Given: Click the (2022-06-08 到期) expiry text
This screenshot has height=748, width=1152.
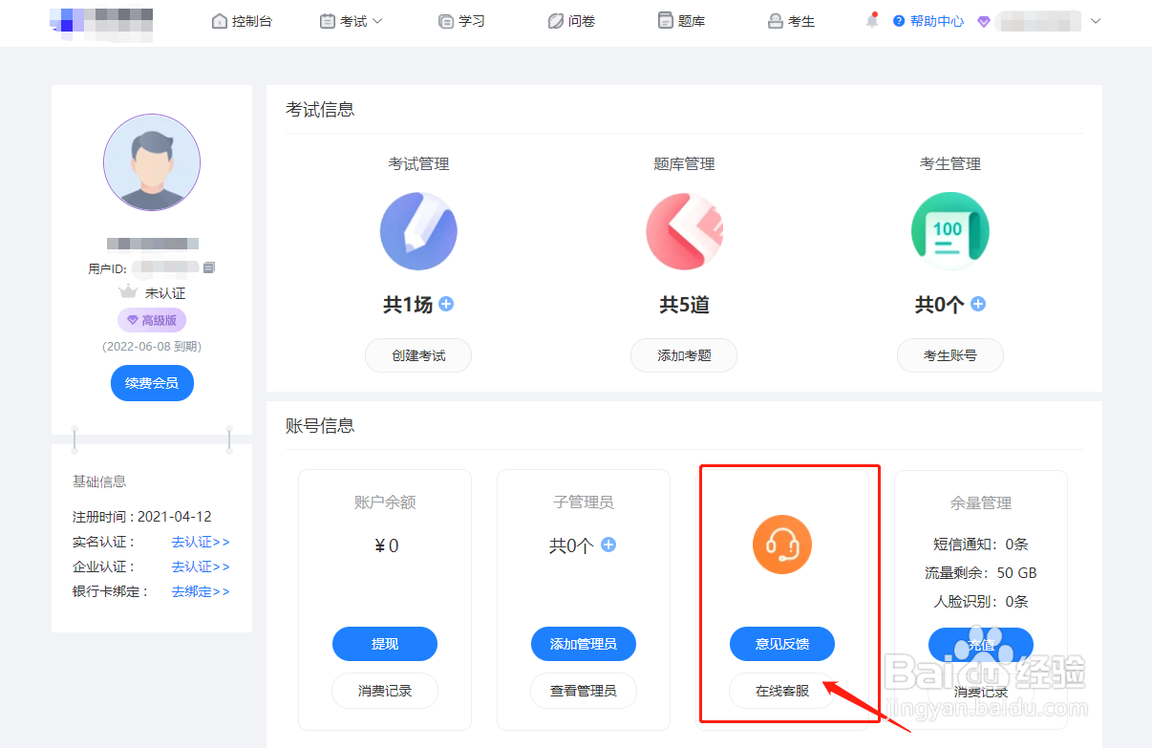Looking at the screenshot, I should coord(152,347).
